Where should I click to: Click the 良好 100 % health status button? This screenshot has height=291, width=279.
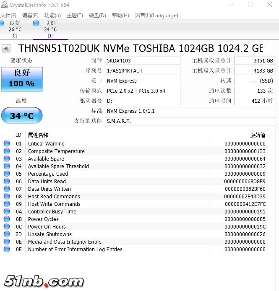coord(22,78)
